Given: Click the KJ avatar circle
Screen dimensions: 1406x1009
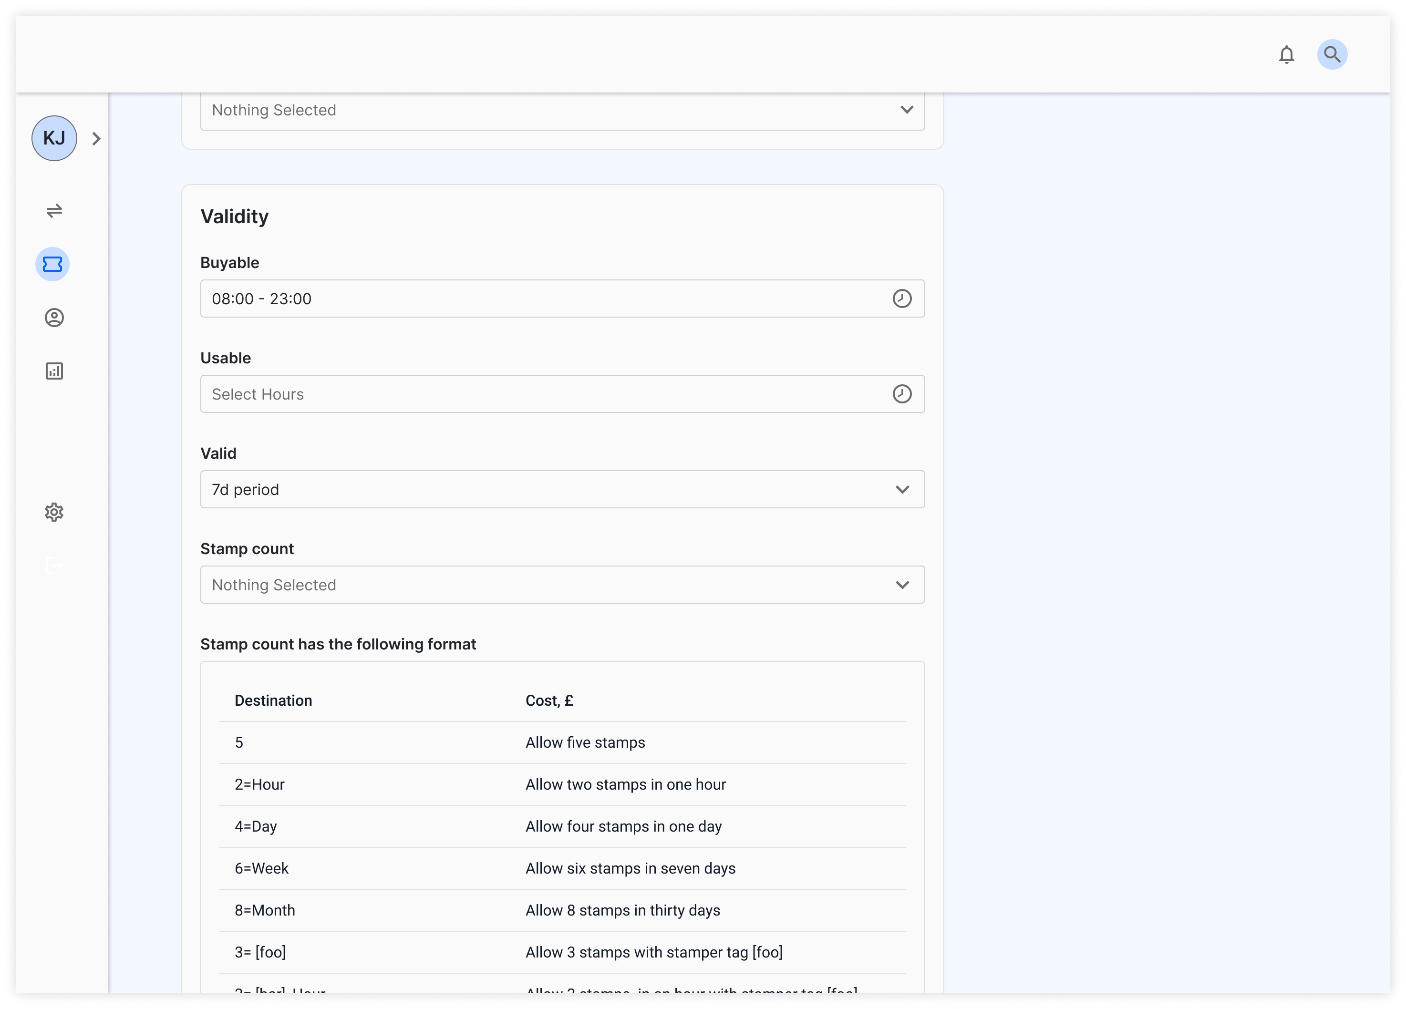Looking at the screenshot, I should [54, 138].
